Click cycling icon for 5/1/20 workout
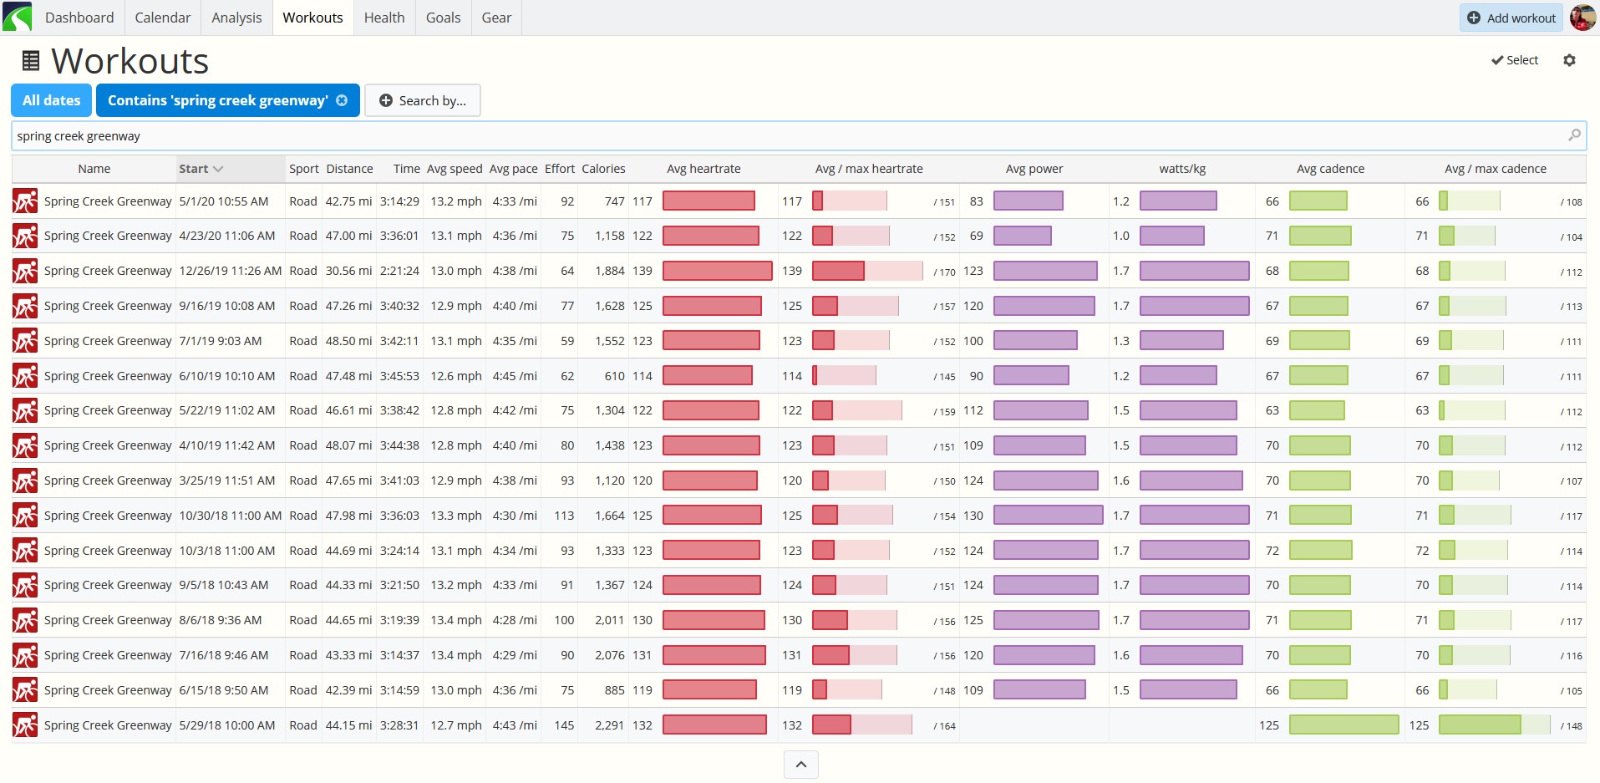The height and width of the screenshot is (783, 1600). [x=25, y=201]
